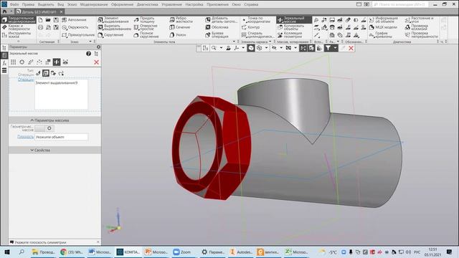The image size is (459, 258).
Task: Open Windows Start menu
Action: (x=7, y=252)
